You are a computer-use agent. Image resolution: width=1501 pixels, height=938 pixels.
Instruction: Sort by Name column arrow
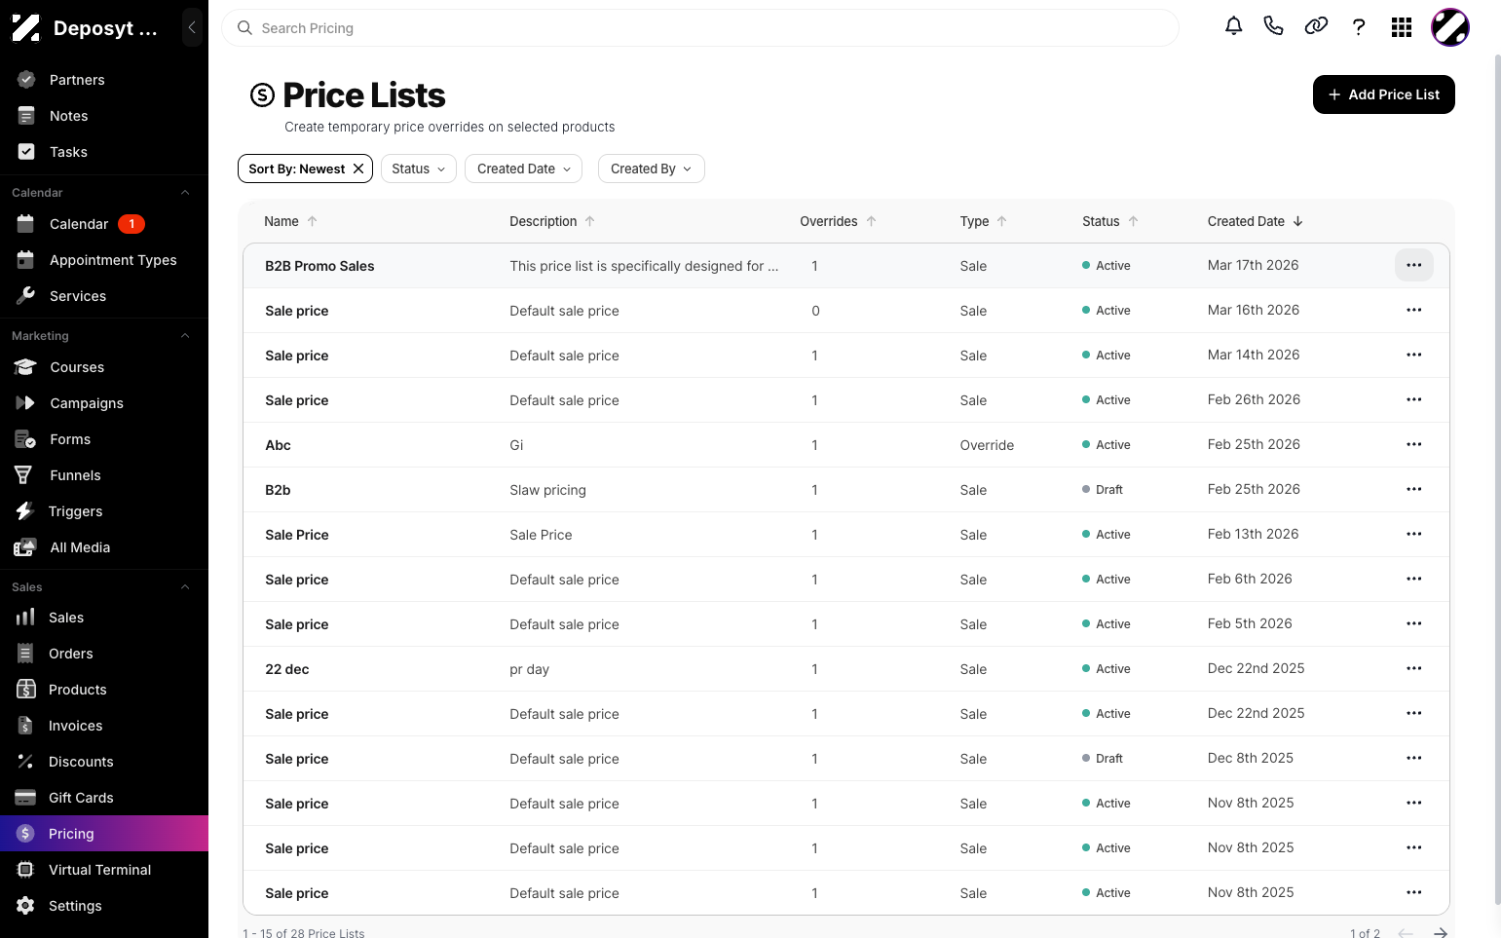click(312, 221)
